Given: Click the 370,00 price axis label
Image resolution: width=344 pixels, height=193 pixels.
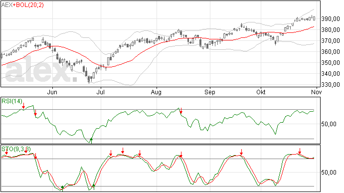Looking at the screenshot, I should [x=331, y=41].
